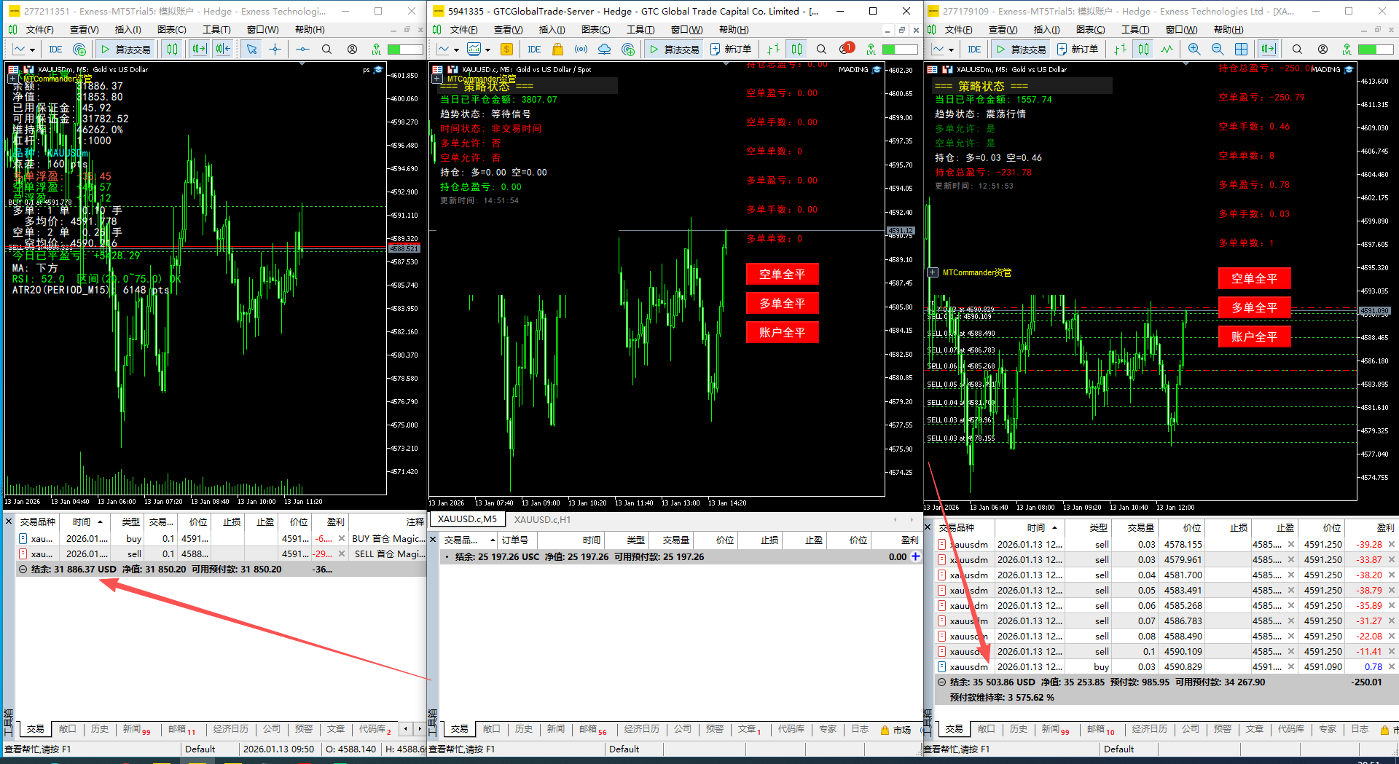Click the plus button on the 25 197.26 balance row
The image size is (1399, 764).
916,556
